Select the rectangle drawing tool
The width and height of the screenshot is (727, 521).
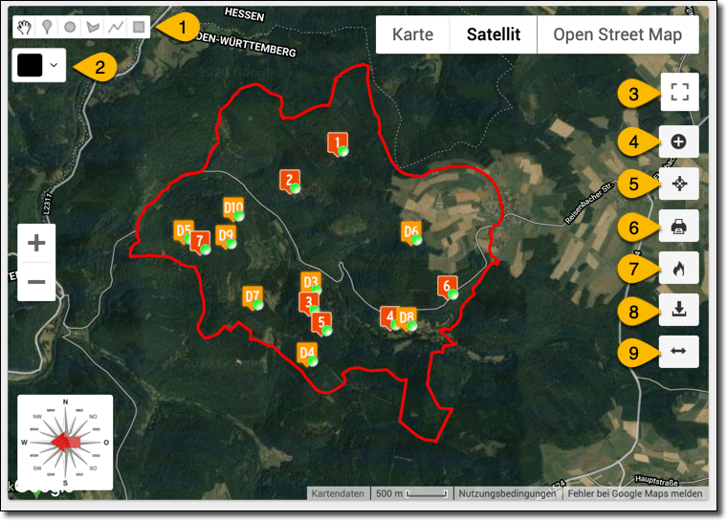tap(139, 28)
